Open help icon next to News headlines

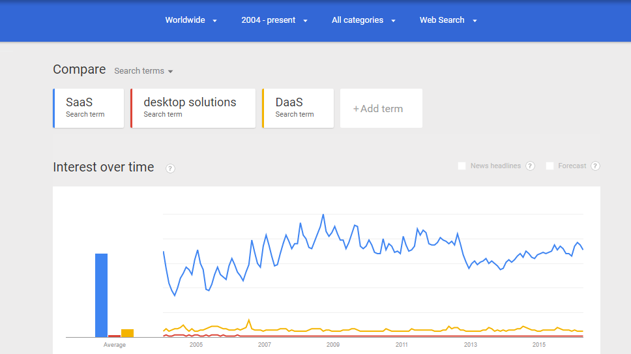[x=530, y=166]
